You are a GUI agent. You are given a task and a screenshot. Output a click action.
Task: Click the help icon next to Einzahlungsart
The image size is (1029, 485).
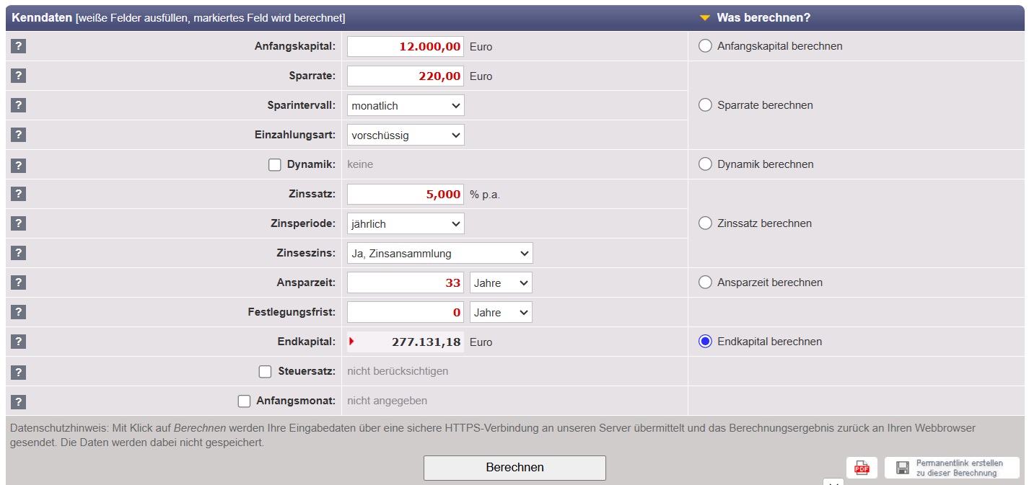tap(19, 135)
